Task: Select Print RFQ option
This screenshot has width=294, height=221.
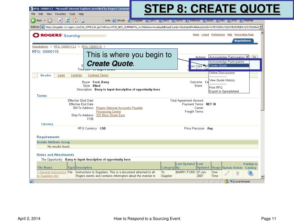Action: point(229,87)
